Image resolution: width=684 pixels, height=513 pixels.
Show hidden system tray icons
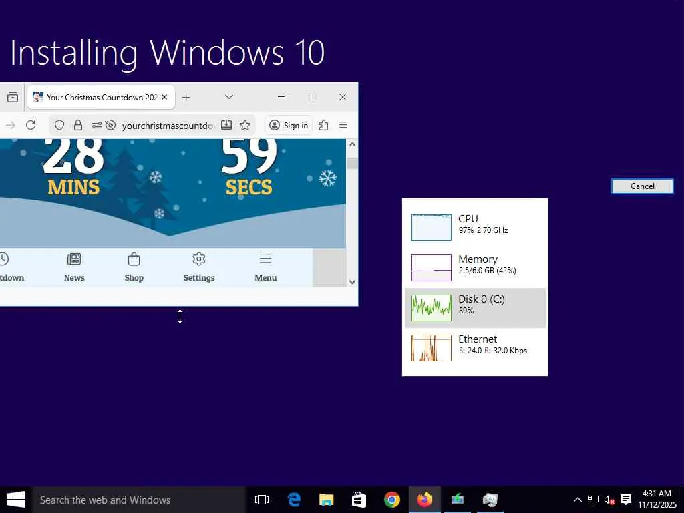coord(577,500)
